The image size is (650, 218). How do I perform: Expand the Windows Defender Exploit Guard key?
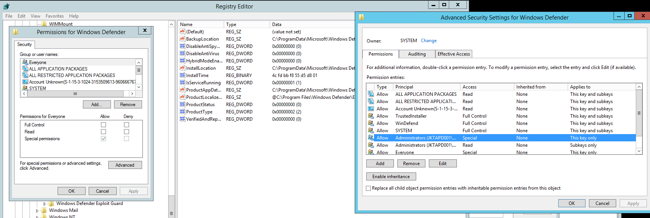(45, 204)
